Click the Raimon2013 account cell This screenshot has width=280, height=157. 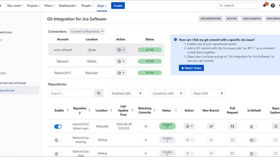pyautogui.click(x=63, y=73)
